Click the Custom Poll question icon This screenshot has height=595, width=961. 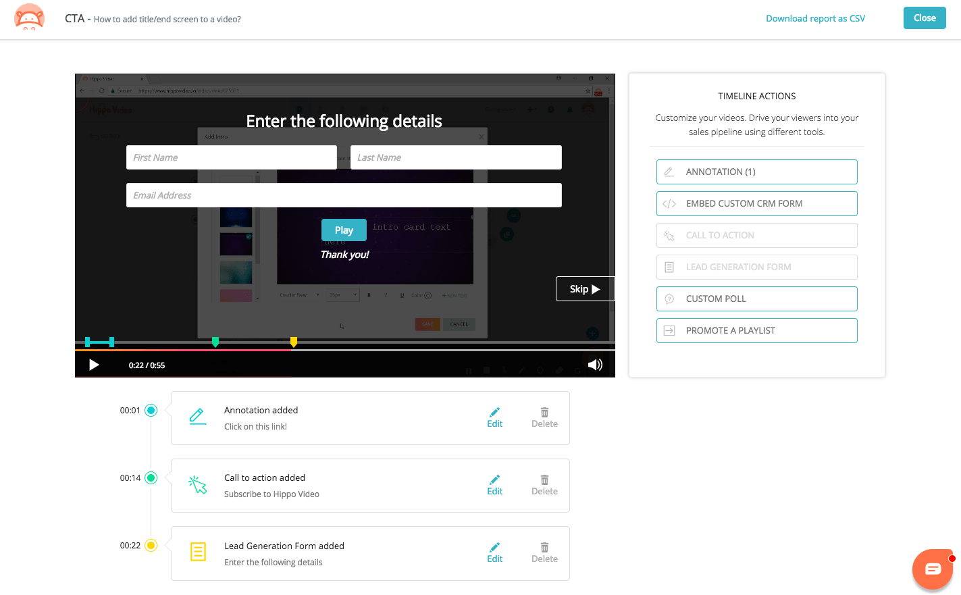(x=669, y=299)
